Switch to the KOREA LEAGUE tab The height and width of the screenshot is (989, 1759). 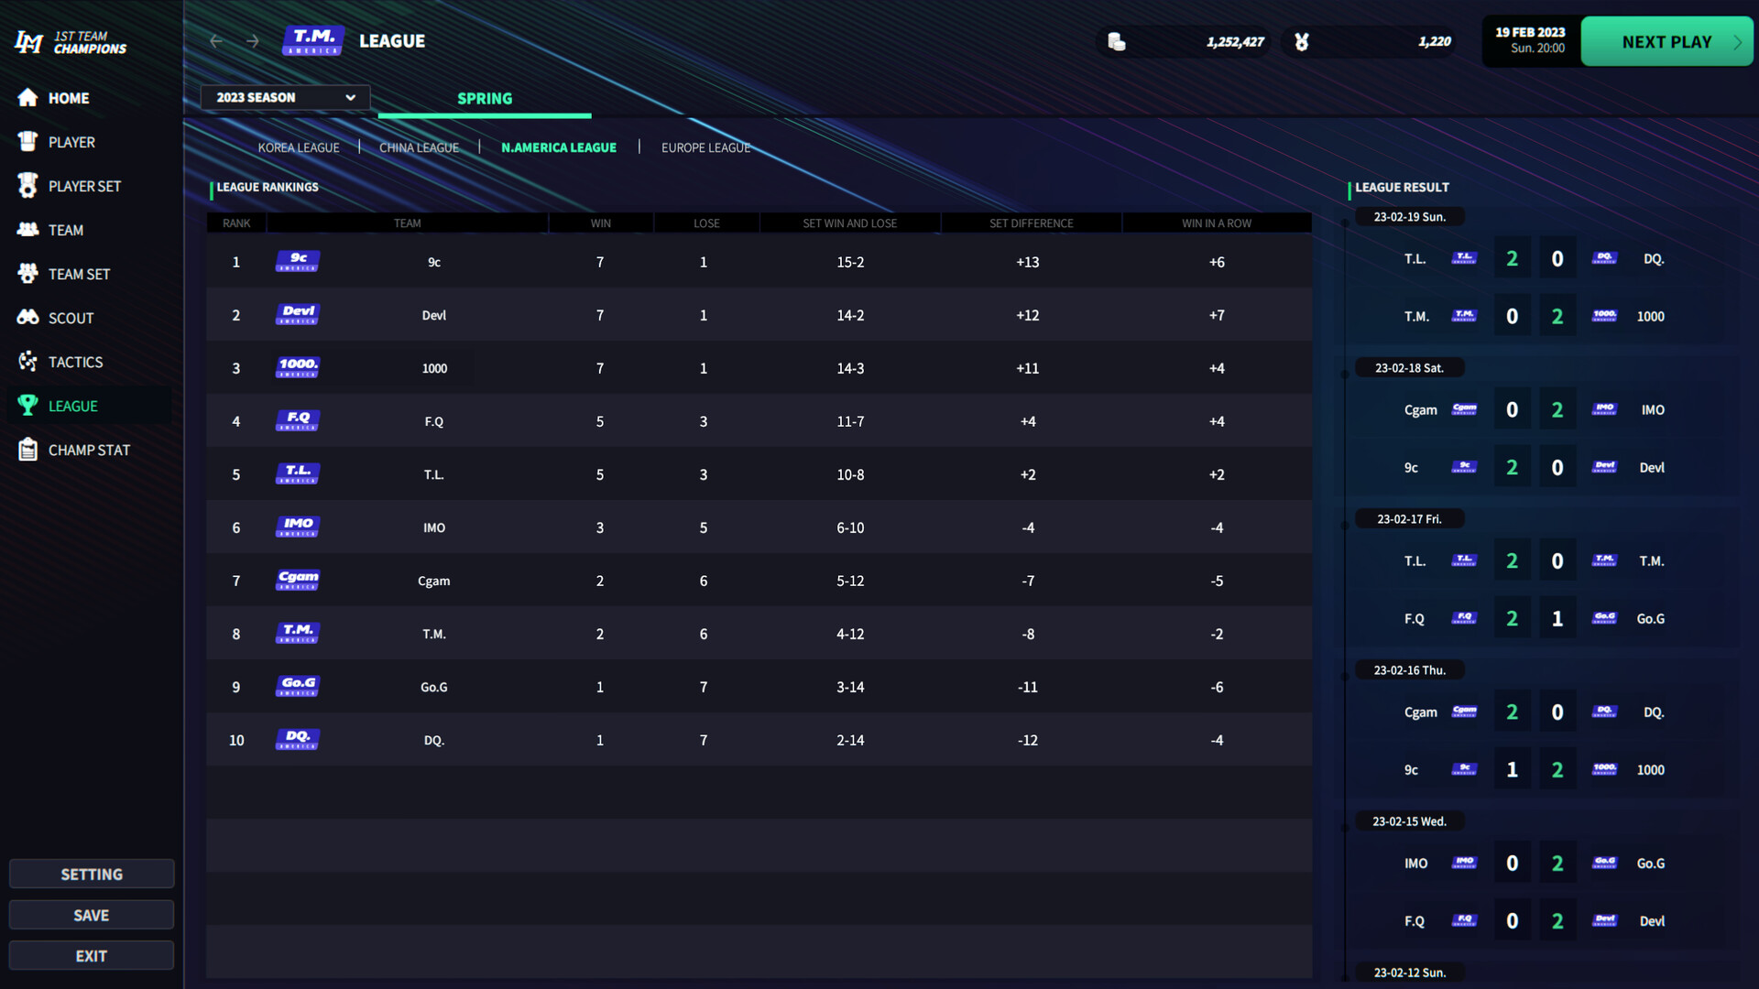(299, 147)
